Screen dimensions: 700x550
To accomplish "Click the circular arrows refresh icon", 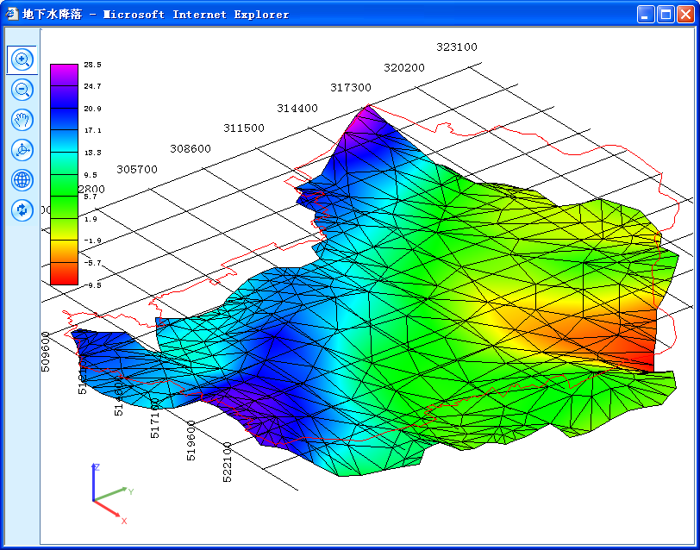I will pyautogui.click(x=22, y=209).
